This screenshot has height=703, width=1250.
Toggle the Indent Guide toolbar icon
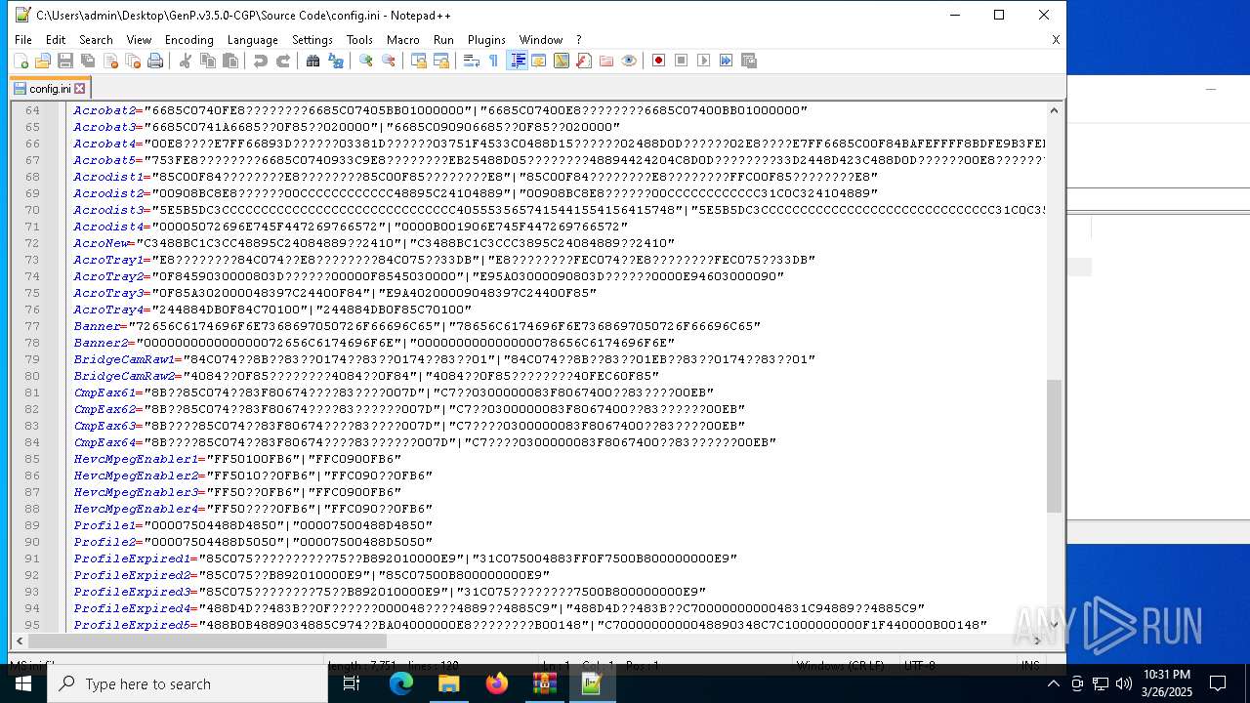tap(518, 61)
